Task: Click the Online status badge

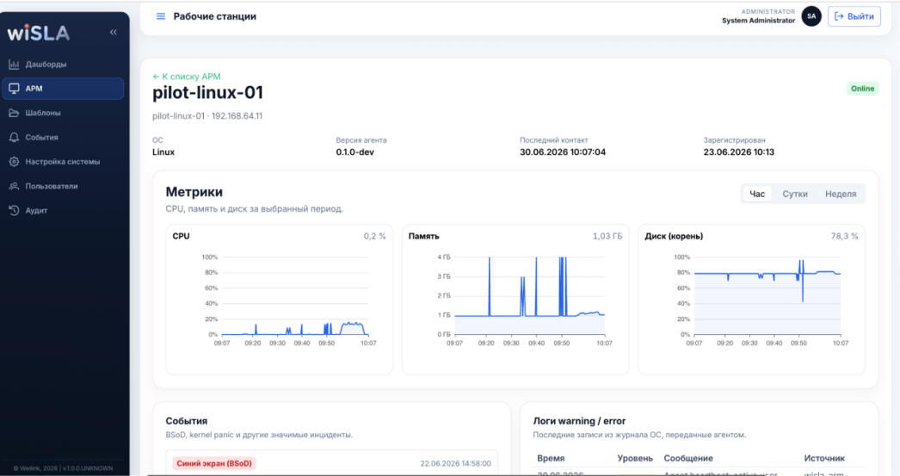Action: point(862,89)
